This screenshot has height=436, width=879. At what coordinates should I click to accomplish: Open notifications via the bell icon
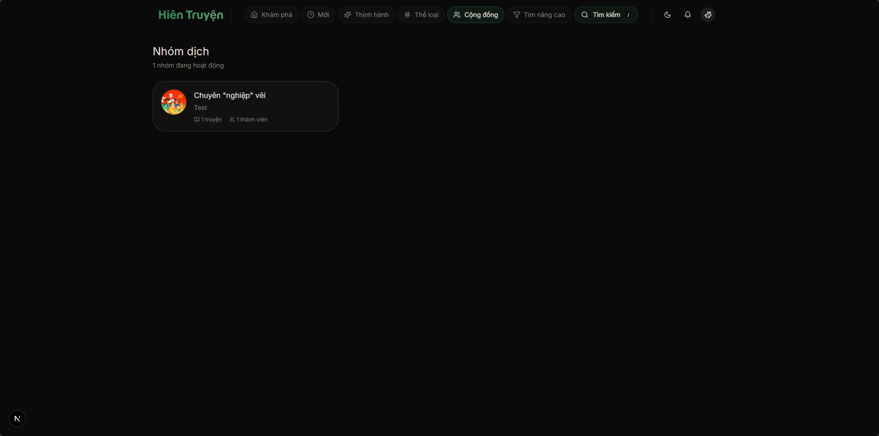coord(688,15)
